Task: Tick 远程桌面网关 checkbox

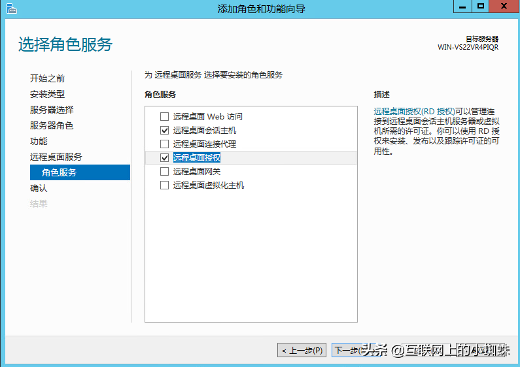Action: click(x=164, y=171)
